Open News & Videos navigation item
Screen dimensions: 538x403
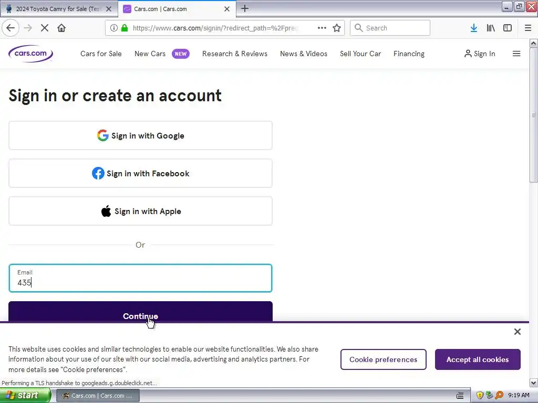click(x=304, y=54)
